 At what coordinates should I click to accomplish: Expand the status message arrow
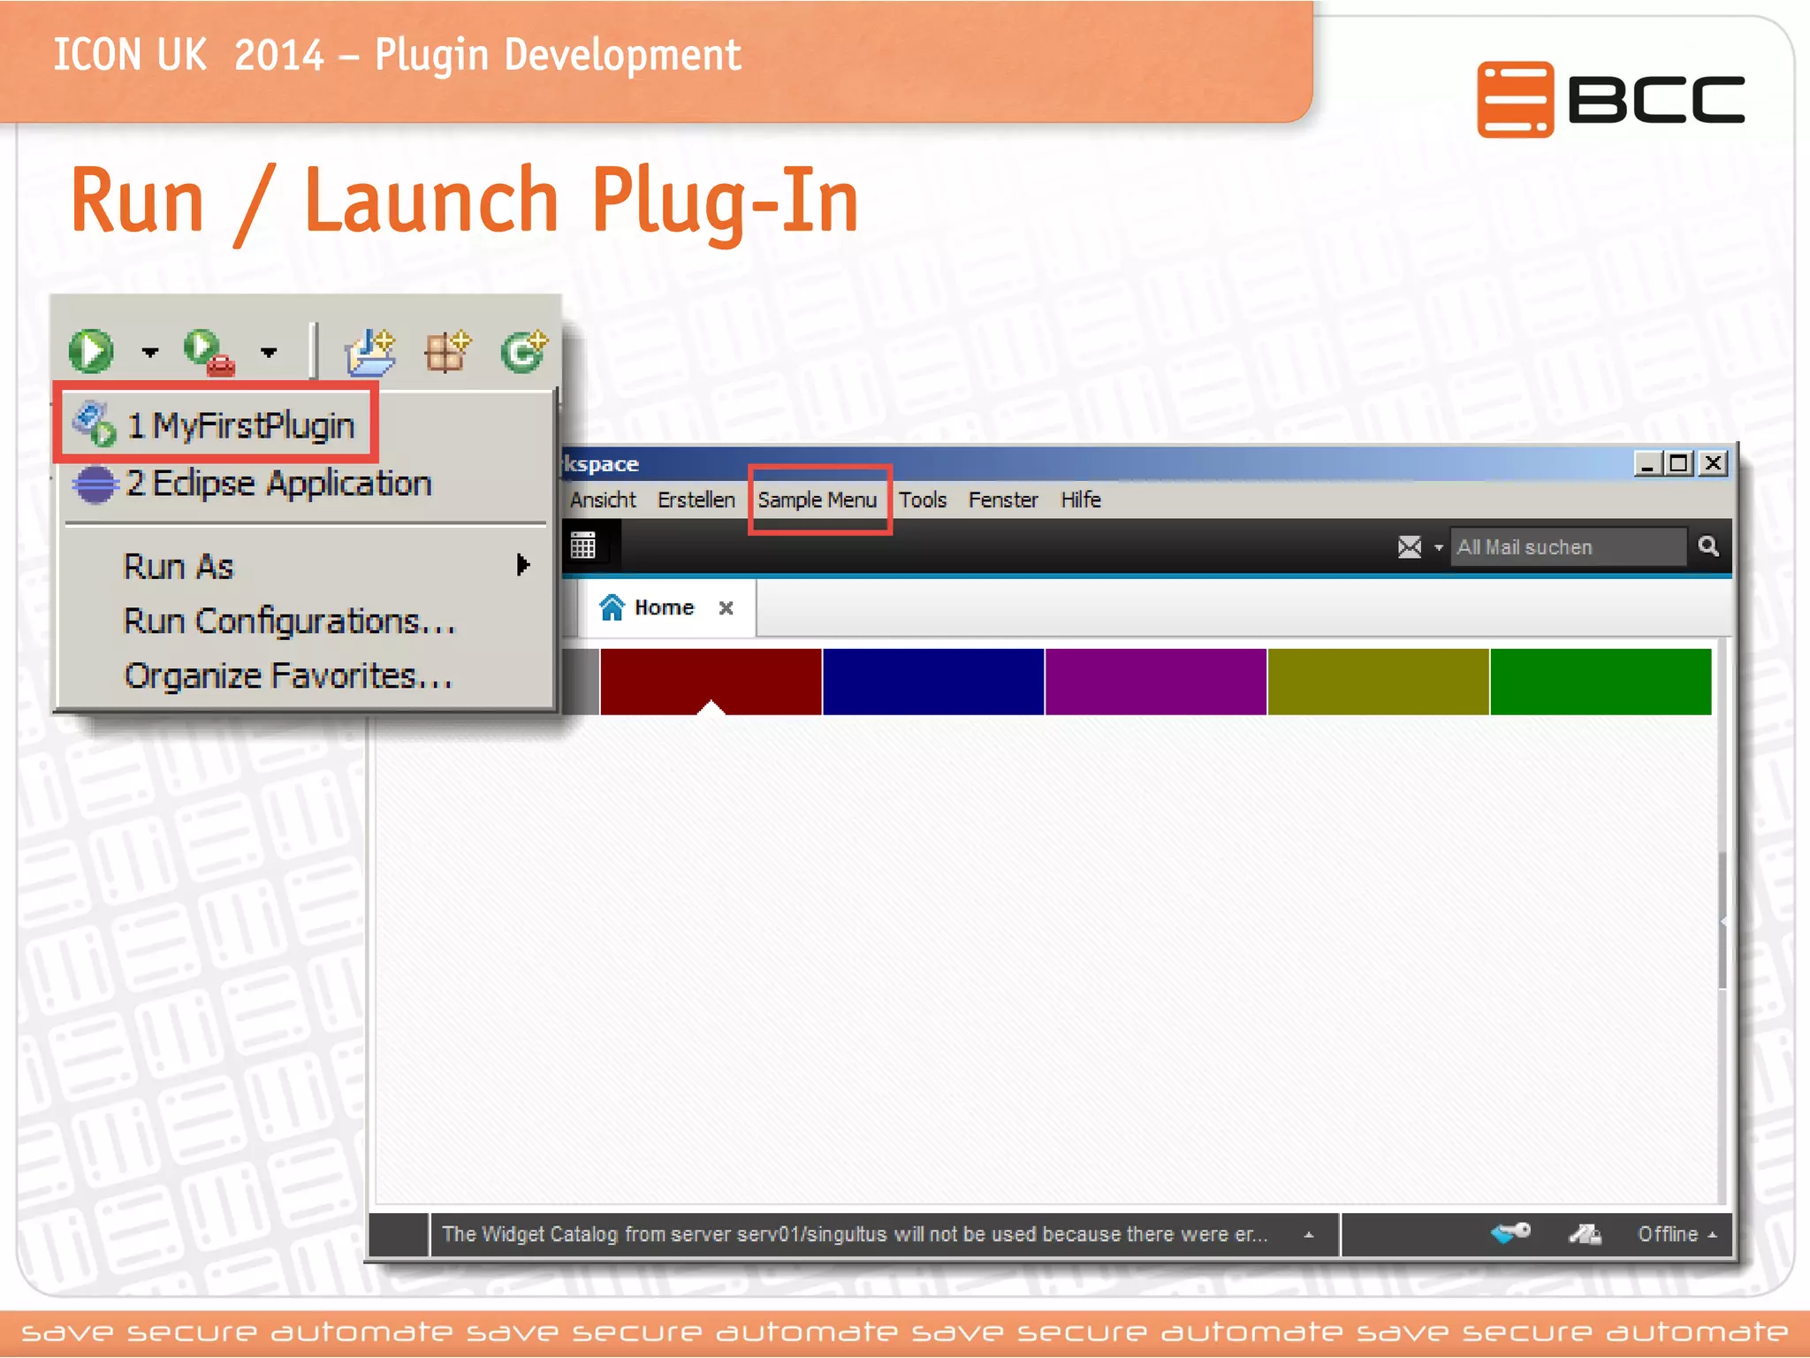(x=1309, y=1235)
